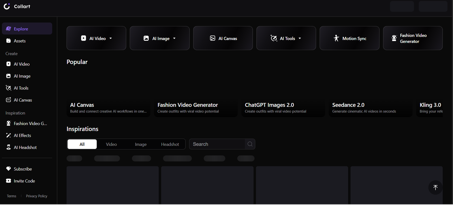Click the image icon on top AI Image card
Image resolution: width=453 pixels, height=205 pixels.
(x=146, y=38)
